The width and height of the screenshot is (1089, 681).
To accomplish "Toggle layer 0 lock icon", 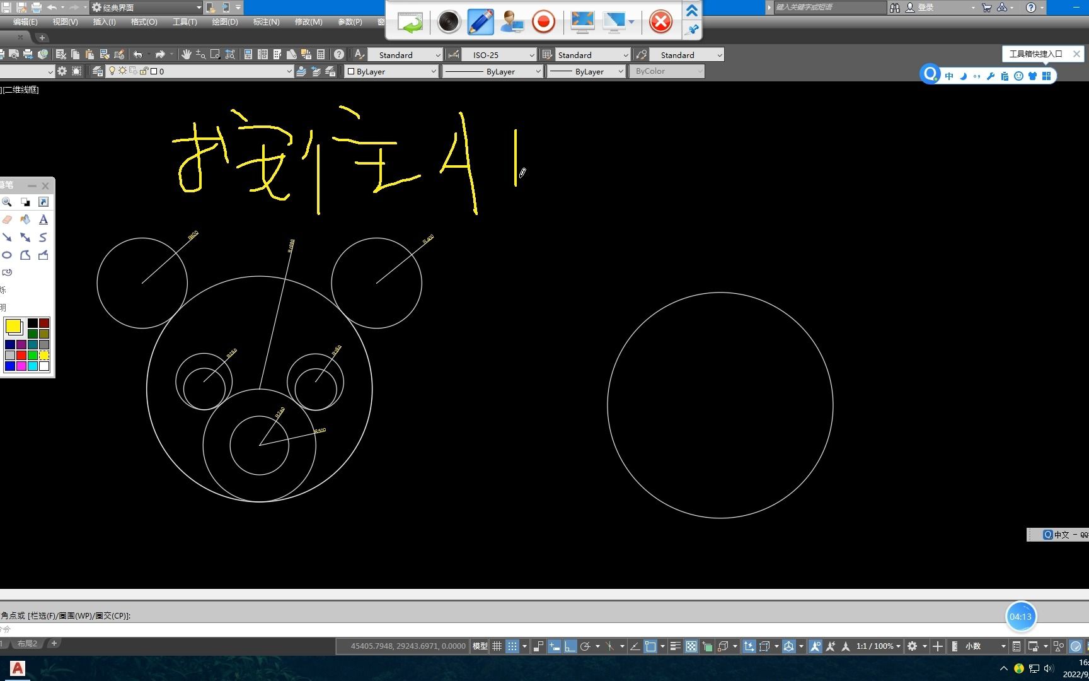I will (x=144, y=71).
